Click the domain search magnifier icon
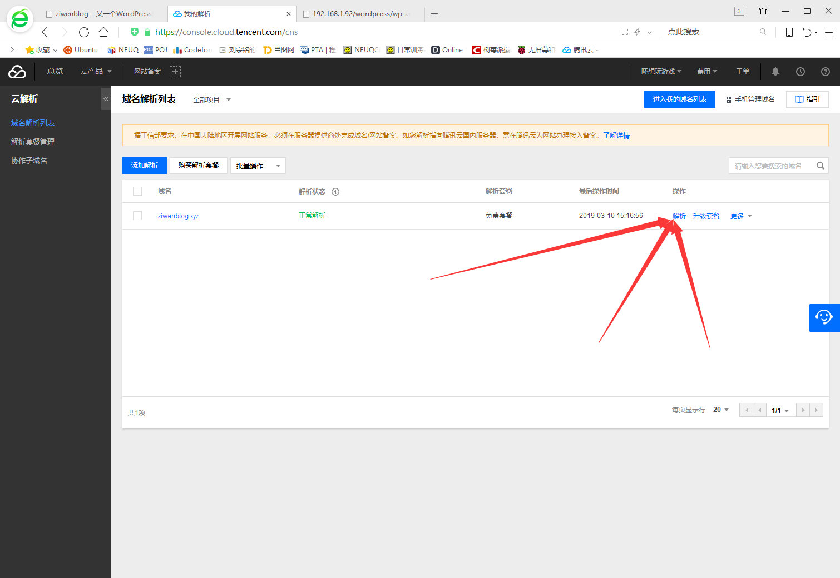Viewport: 840px width, 578px height. [820, 166]
